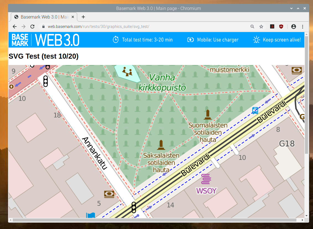
Task: Click the 'Annankatu' street label
Action: [95, 153]
